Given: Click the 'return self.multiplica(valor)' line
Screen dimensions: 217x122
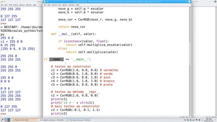Looking at the screenshot, I should point(92,52).
